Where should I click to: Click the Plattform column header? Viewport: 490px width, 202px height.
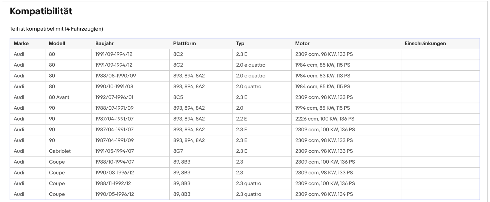(x=184, y=44)
